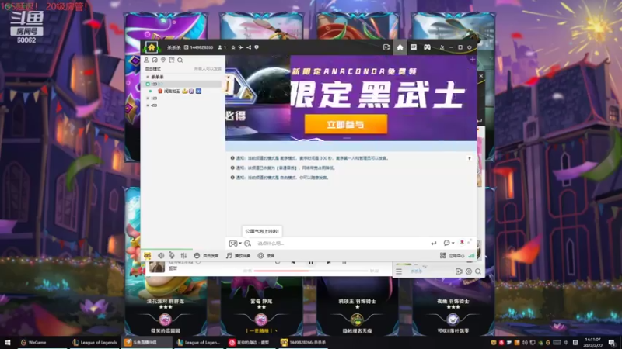622x349 pixels.
Task: Click the location pin icon in sidebar
Action: (x=163, y=60)
